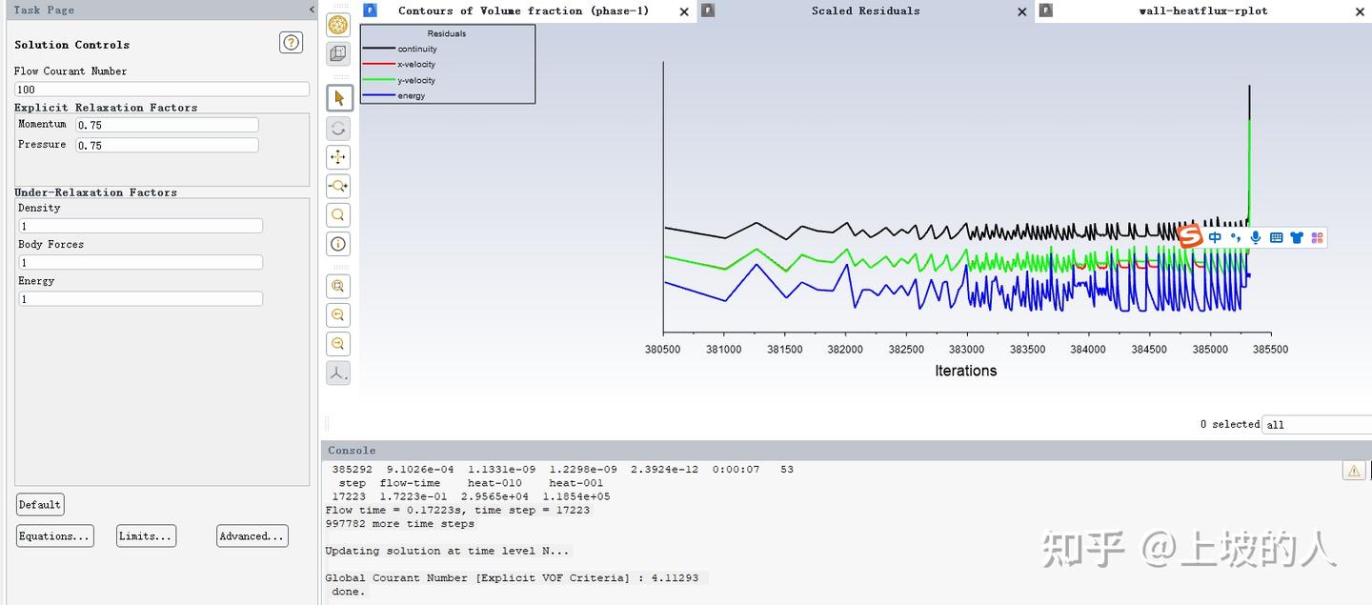Click the 3D cube view icon

(338, 53)
